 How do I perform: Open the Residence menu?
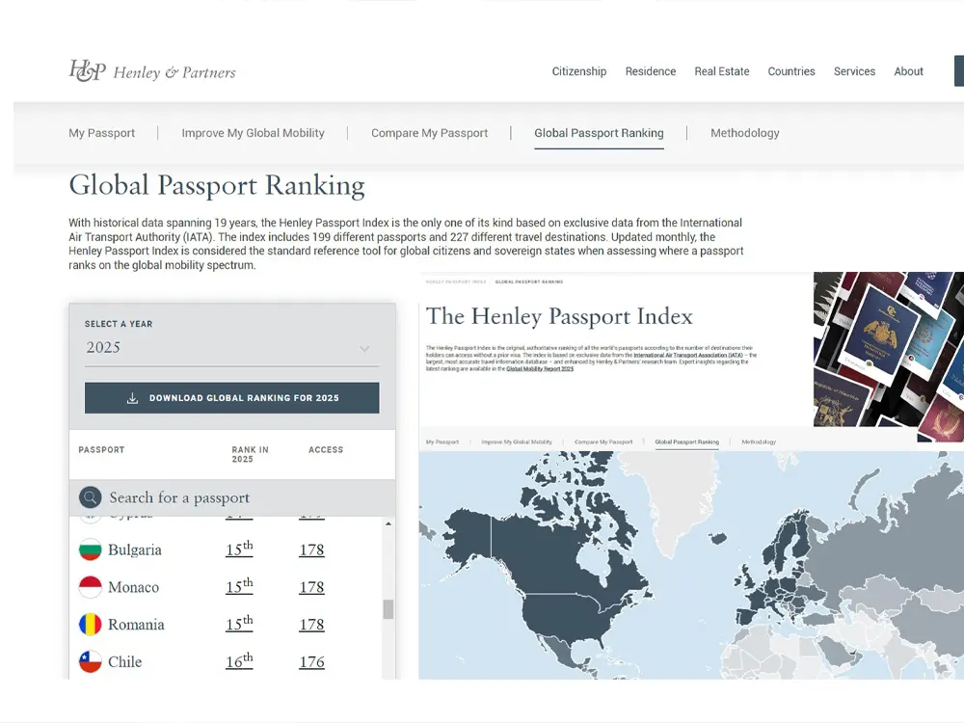pos(651,71)
